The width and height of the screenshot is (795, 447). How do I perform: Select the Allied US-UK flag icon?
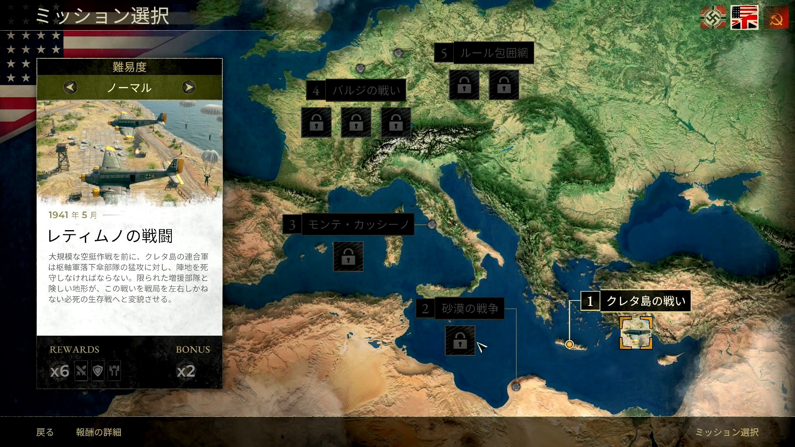pyautogui.click(x=744, y=17)
